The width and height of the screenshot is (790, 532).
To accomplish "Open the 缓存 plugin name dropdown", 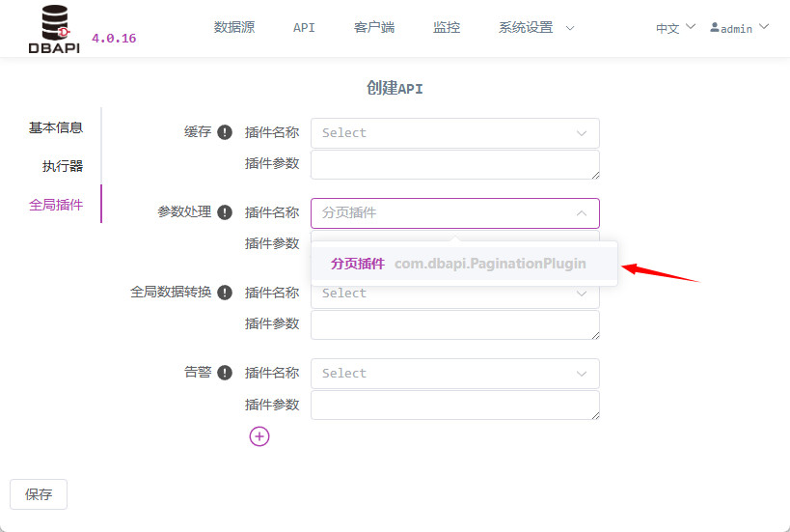I will click(x=455, y=133).
